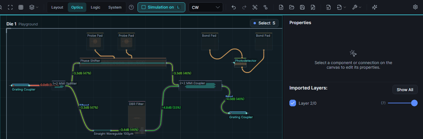Click the Select S tool button
423x139 pixels.
(x=264, y=23)
